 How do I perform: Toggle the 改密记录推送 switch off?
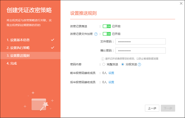[107, 26]
